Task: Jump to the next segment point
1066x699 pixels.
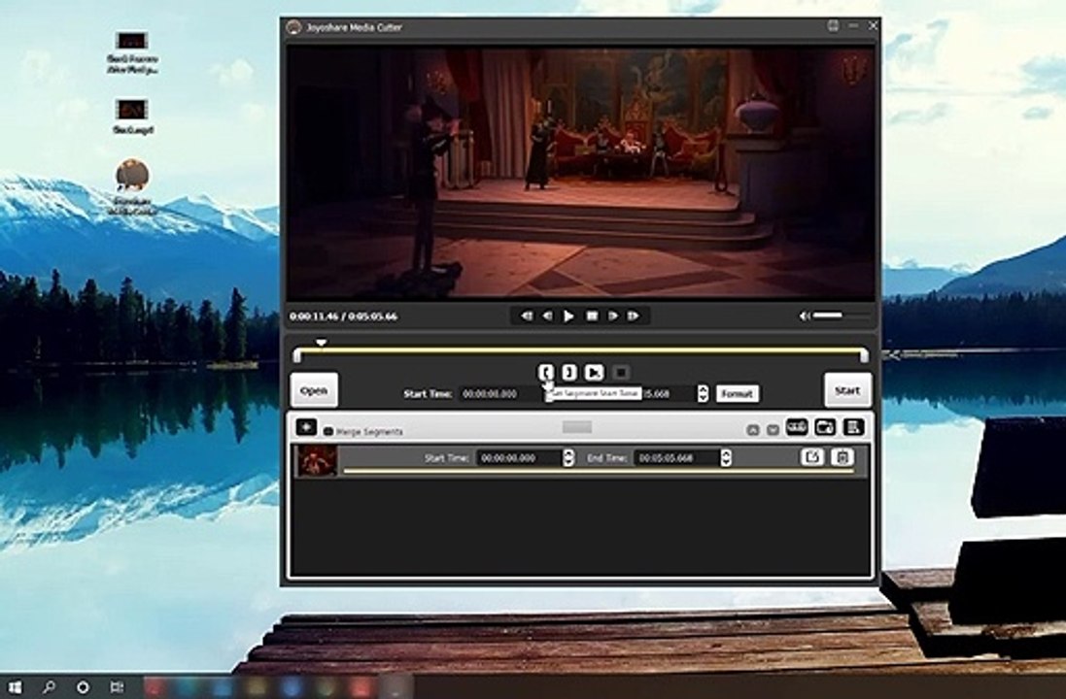Action: point(634,316)
